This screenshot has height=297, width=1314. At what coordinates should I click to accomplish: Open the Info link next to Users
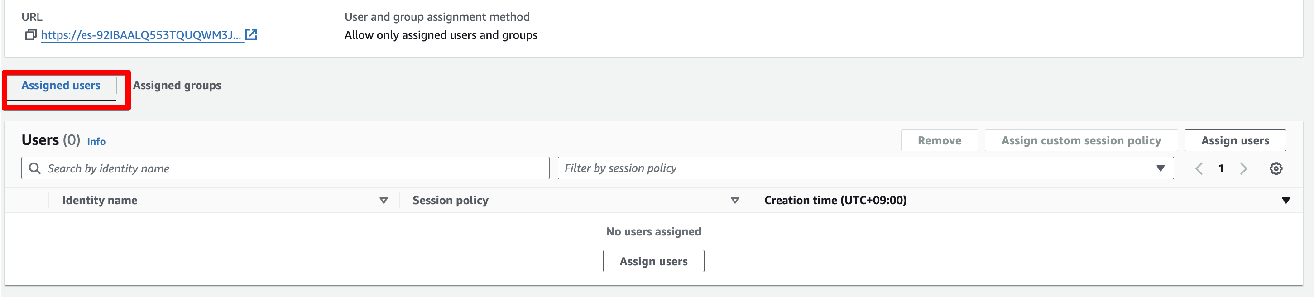(96, 141)
